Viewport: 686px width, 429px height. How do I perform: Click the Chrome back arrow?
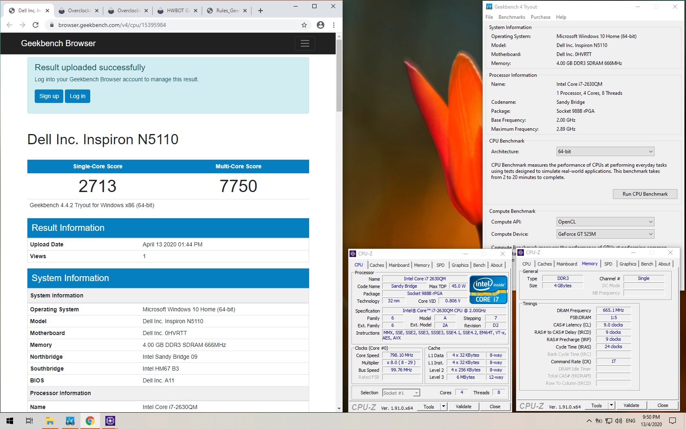[9, 25]
